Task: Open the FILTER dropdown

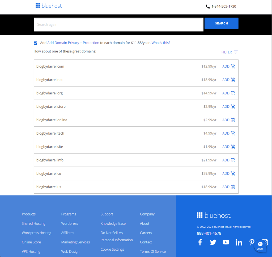Action: pyautogui.click(x=229, y=52)
